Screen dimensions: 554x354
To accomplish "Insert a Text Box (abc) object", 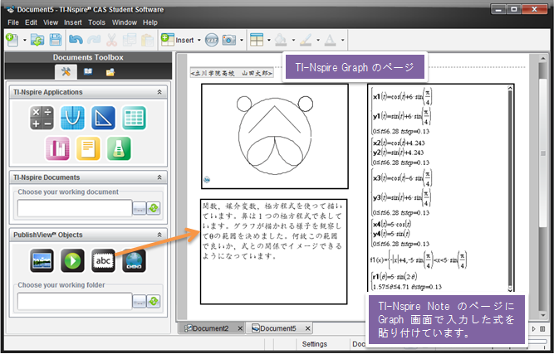I will point(103,261).
